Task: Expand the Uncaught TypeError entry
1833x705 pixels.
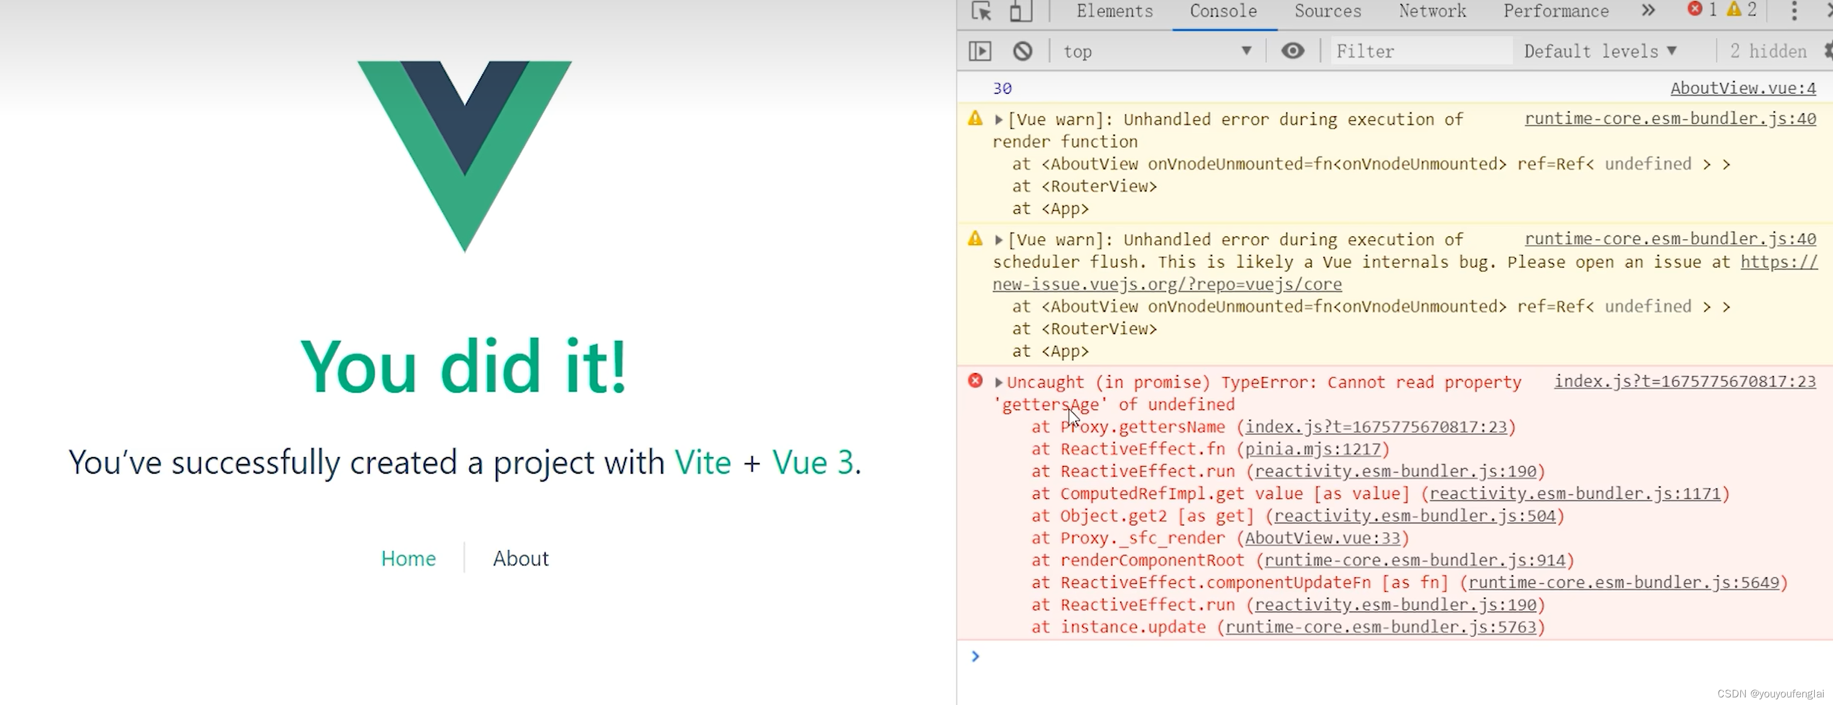Action: [x=998, y=383]
